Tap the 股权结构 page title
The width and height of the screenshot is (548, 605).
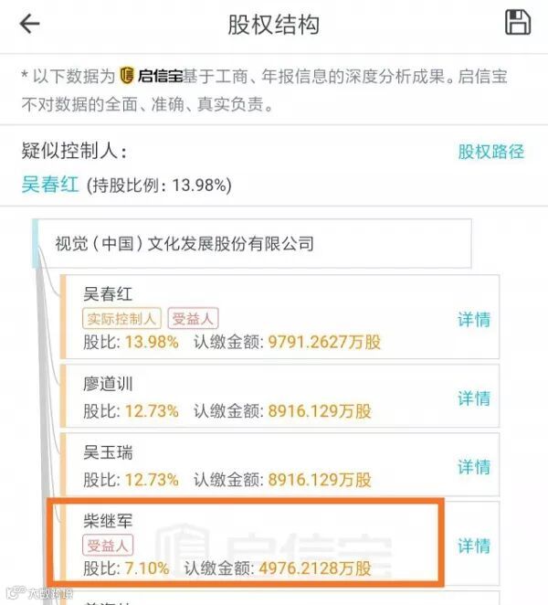[x=273, y=25]
